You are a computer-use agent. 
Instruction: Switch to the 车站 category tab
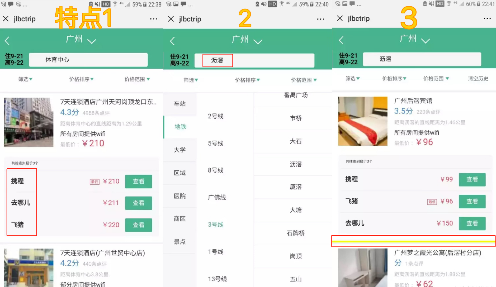click(180, 104)
